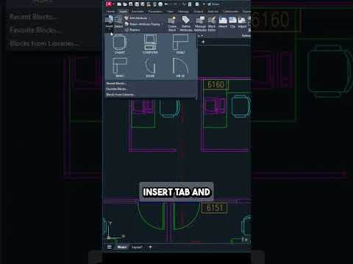This screenshot has height=264, width=353.
Task: Open the AutoCAD application menu logo
Action: (x=109, y=4)
